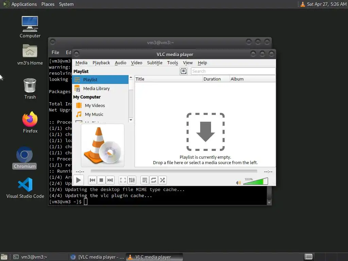
Task: Sort playlist by Album column
Action: [253, 79]
